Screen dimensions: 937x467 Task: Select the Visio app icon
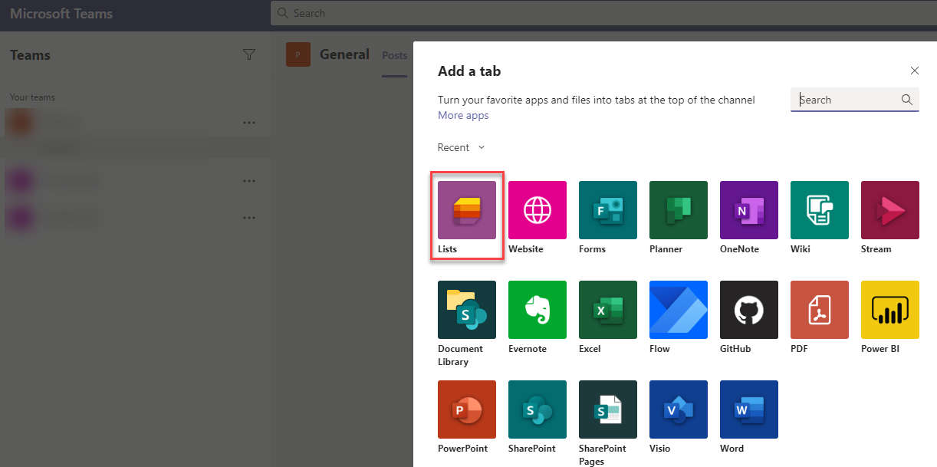678,409
